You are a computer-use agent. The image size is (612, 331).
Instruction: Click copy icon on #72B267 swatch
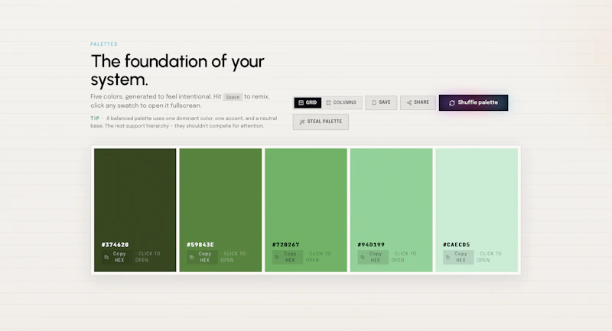(x=277, y=258)
